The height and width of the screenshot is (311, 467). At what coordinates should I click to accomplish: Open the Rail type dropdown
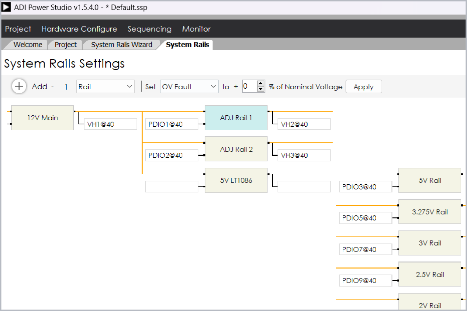point(105,87)
